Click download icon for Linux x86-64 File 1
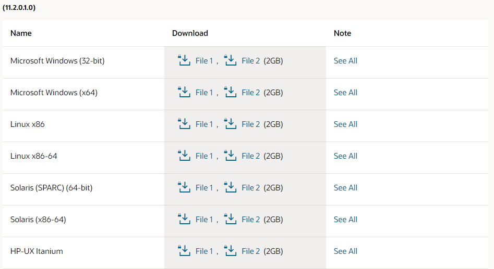 [x=184, y=155]
